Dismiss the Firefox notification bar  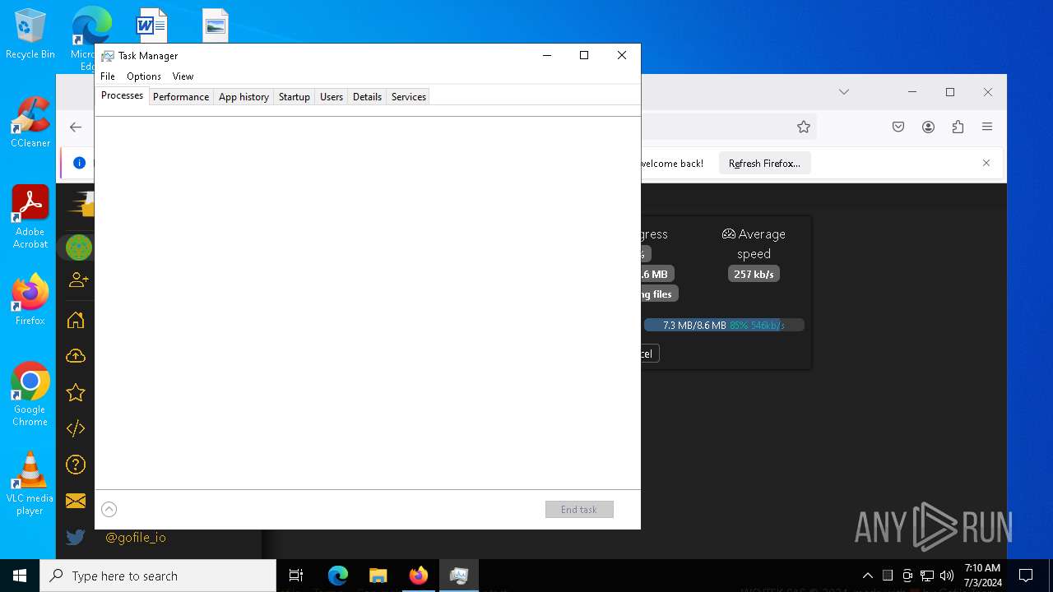coord(986,163)
